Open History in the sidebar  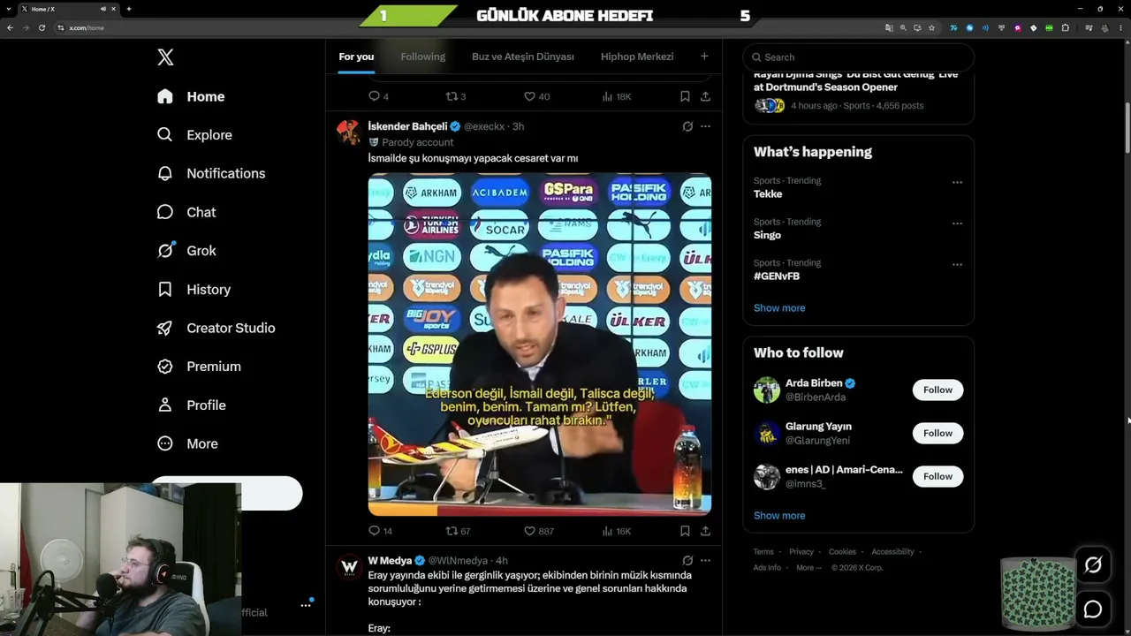coord(194,289)
